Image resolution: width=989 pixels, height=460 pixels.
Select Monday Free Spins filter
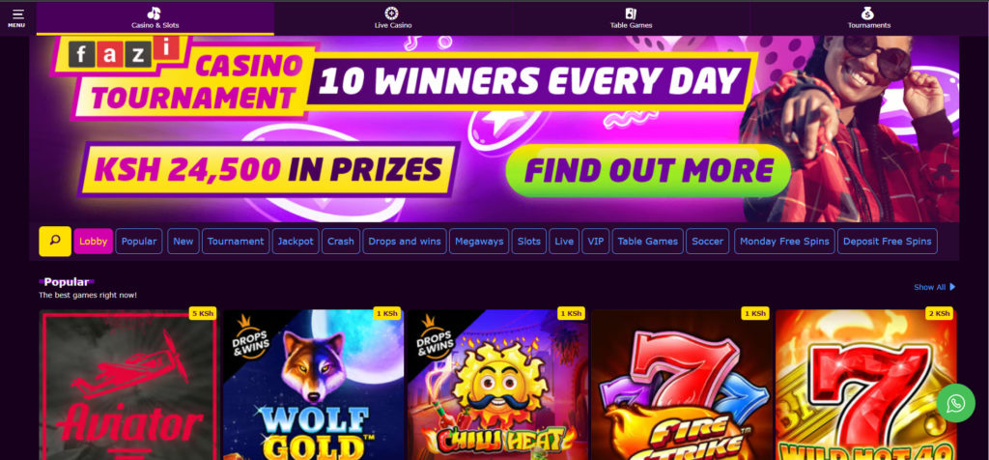pyautogui.click(x=784, y=241)
